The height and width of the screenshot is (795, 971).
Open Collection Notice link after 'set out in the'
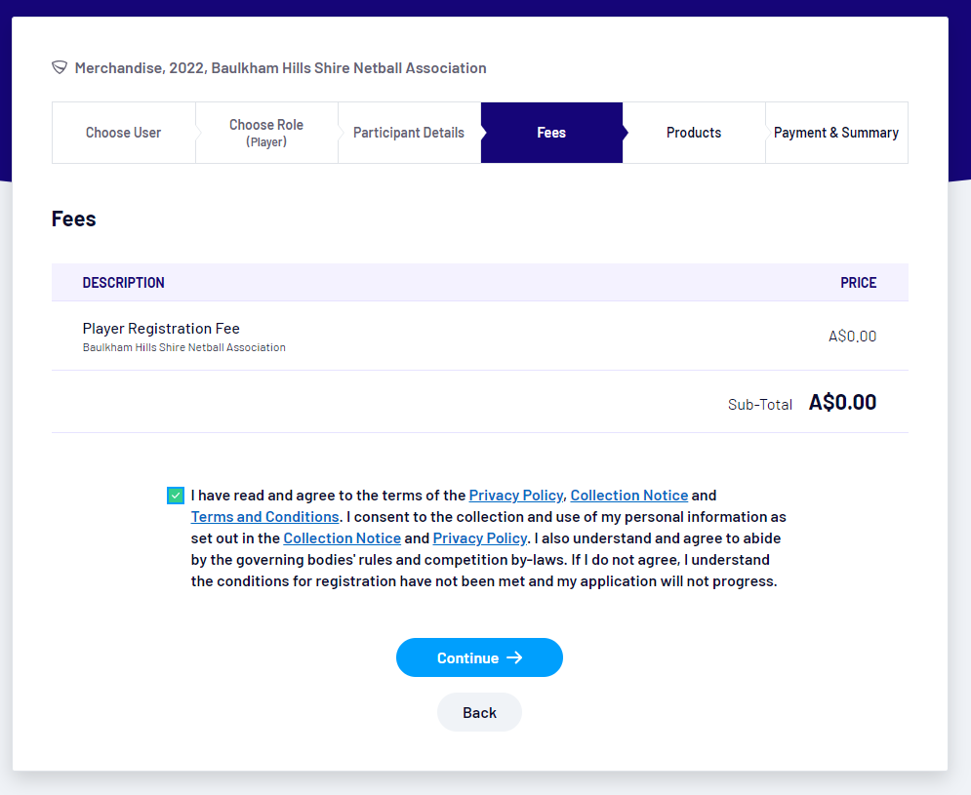(x=342, y=538)
